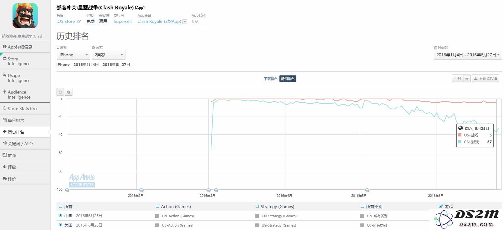The width and height of the screenshot is (504, 230).
Task: Toggle the 所有 checkbox
Action: [x=61, y=206]
